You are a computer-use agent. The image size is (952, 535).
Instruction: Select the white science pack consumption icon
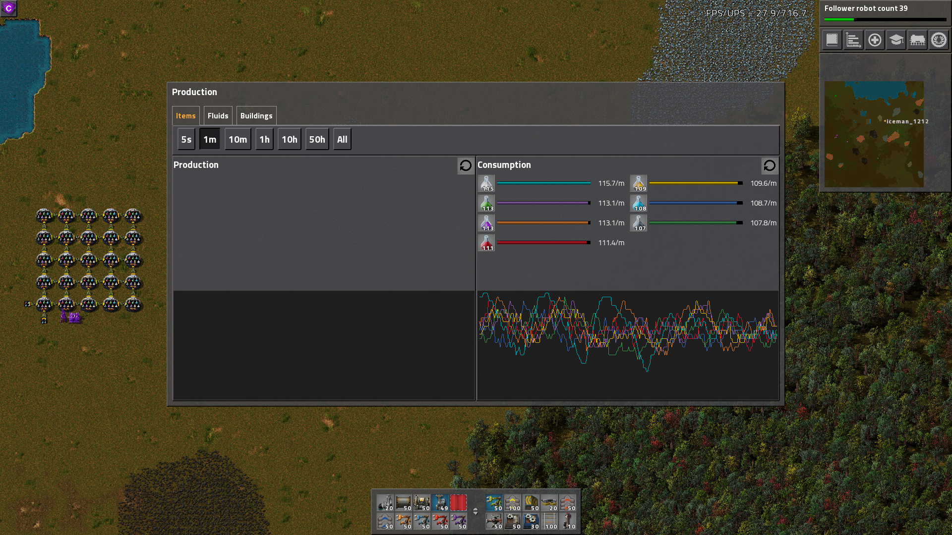pyautogui.click(x=486, y=183)
